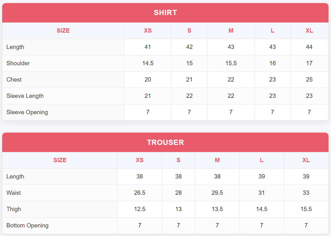Select Shirt shoulder value 16 for L
331x236 pixels.
click(272, 63)
